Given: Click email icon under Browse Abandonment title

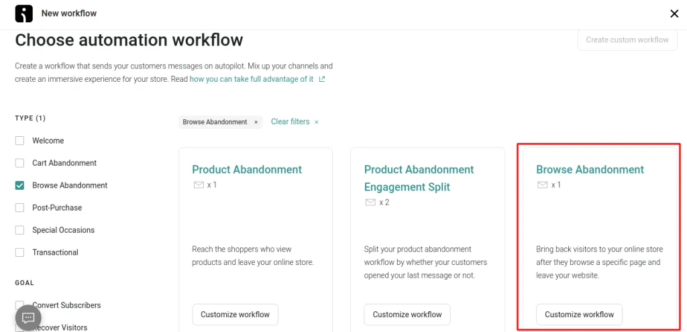Looking at the screenshot, I should [x=542, y=185].
